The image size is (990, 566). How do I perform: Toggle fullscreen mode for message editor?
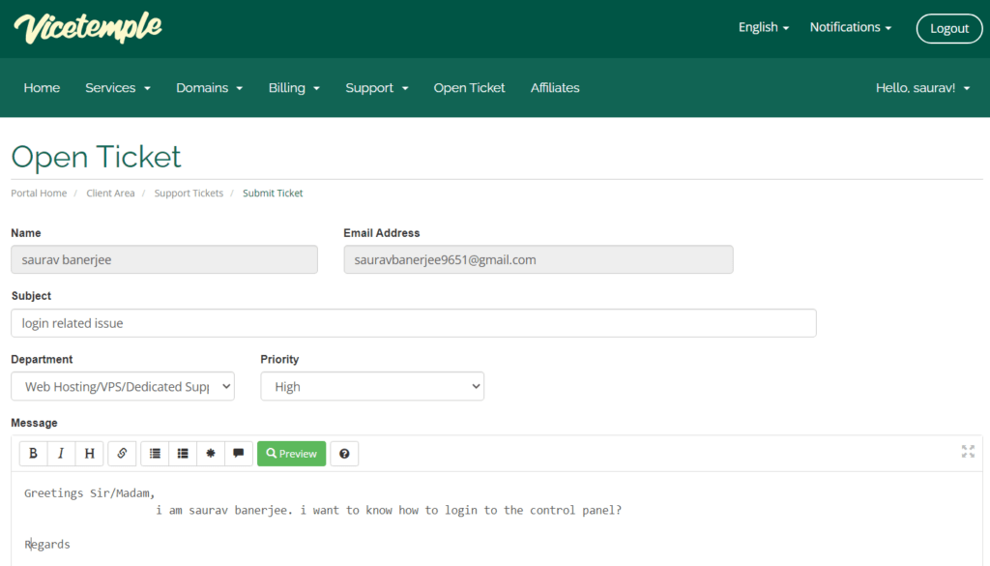968,451
